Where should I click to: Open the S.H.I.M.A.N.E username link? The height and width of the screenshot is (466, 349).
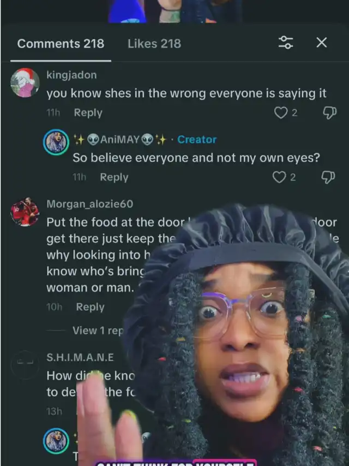[x=80, y=357]
